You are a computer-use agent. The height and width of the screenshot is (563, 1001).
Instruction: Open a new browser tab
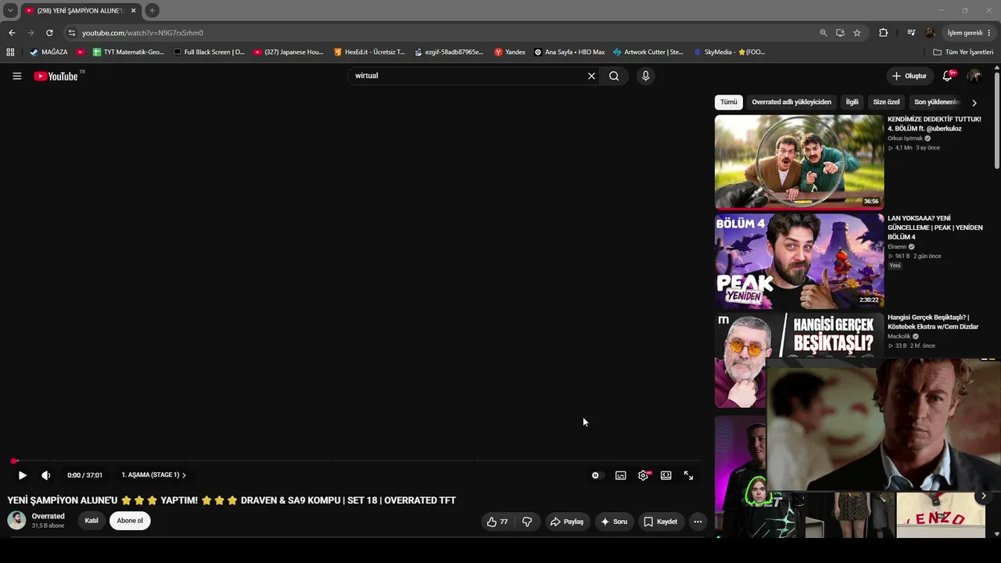pyautogui.click(x=152, y=10)
